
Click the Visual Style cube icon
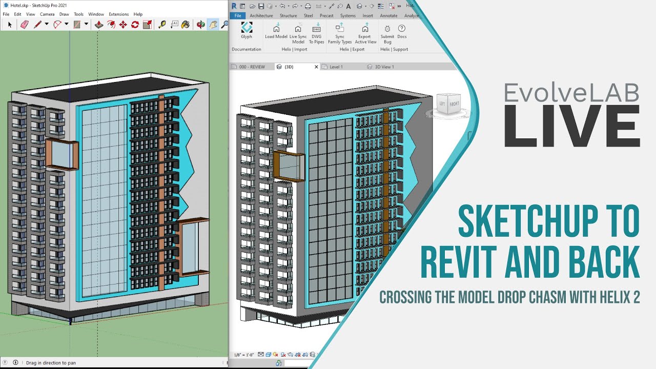[x=268, y=354]
